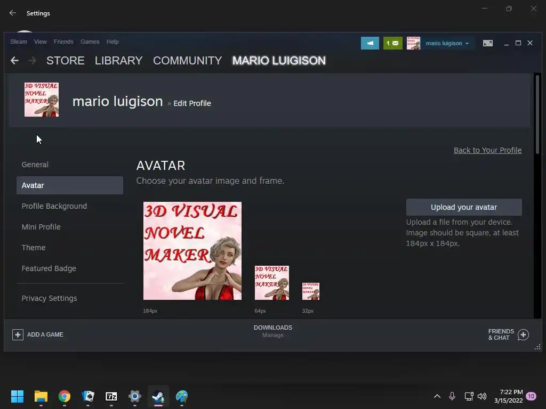Image resolution: width=546 pixels, height=409 pixels.
Task: Click the small avatar next to the username
Action: [x=413, y=43]
